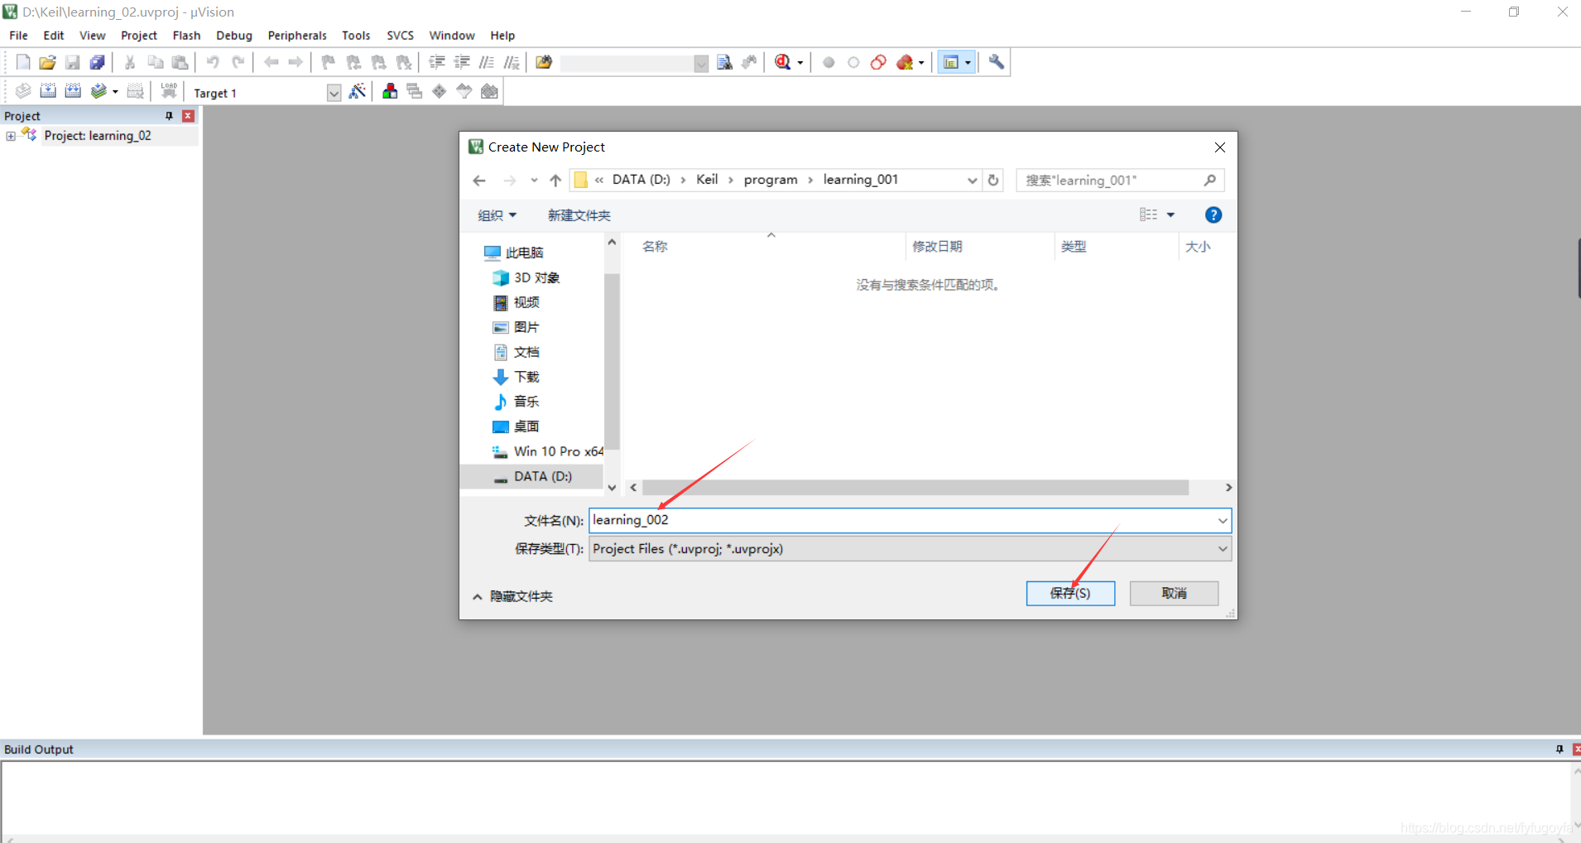Screen dimensions: 1581x843
Task: Pin the Project panel
Action: pos(170,116)
